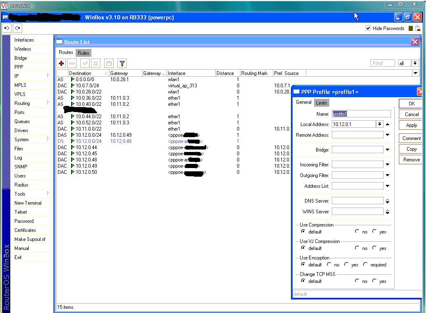Open the General tab in PPP Profile
Screen dimensions: 426x313
[x=303, y=102]
